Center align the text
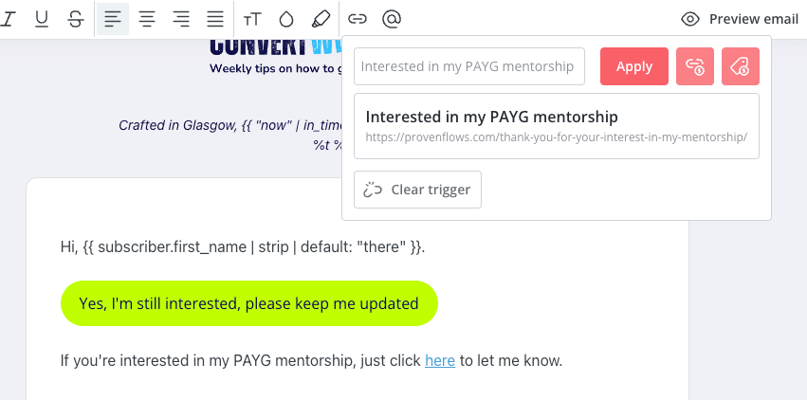The width and height of the screenshot is (807, 400). [x=147, y=20]
